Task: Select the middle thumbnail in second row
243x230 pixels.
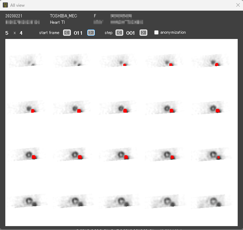Action: point(119,108)
